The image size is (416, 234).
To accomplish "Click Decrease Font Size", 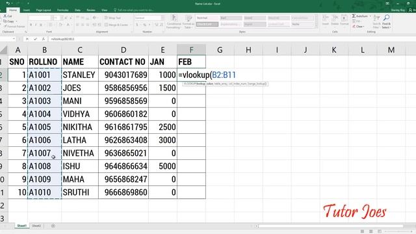I will click(x=71, y=18).
